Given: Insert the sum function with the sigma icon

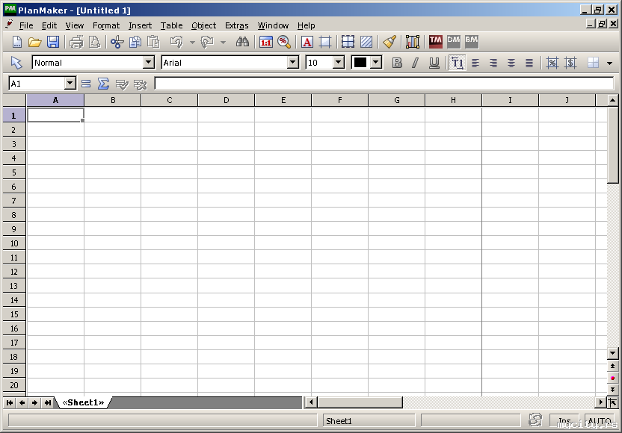Looking at the screenshot, I should [x=103, y=84].
